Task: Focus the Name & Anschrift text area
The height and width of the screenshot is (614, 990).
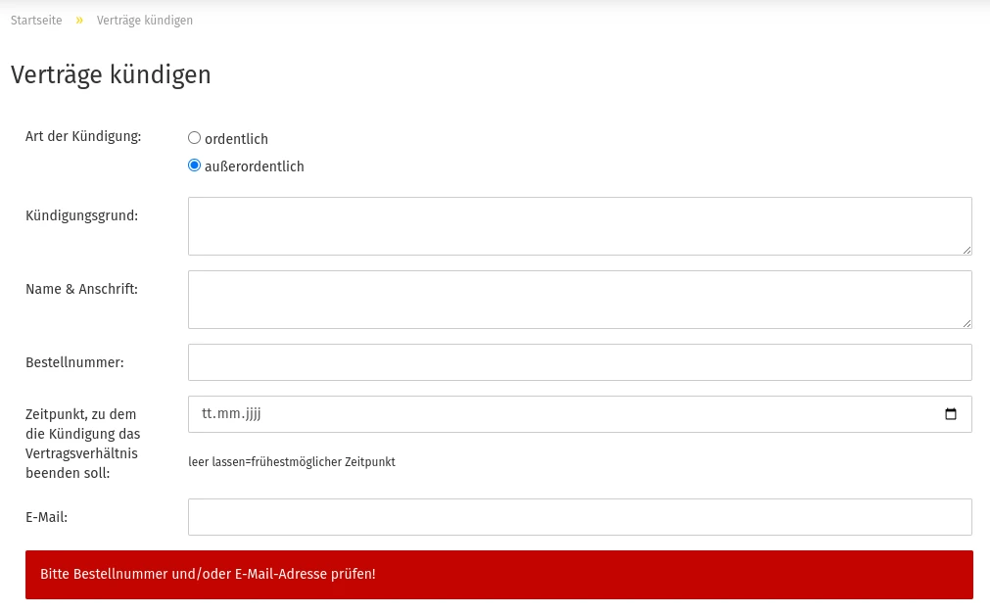Action: 580,300
